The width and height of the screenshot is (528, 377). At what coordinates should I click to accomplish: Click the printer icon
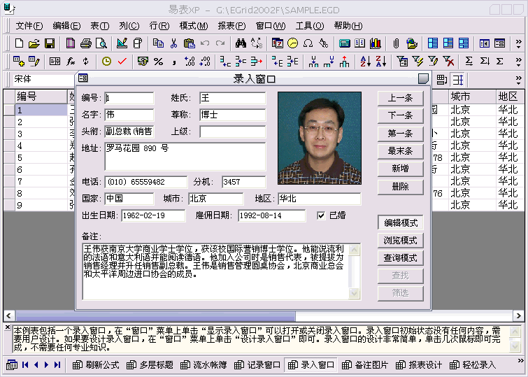coord(86,43)
